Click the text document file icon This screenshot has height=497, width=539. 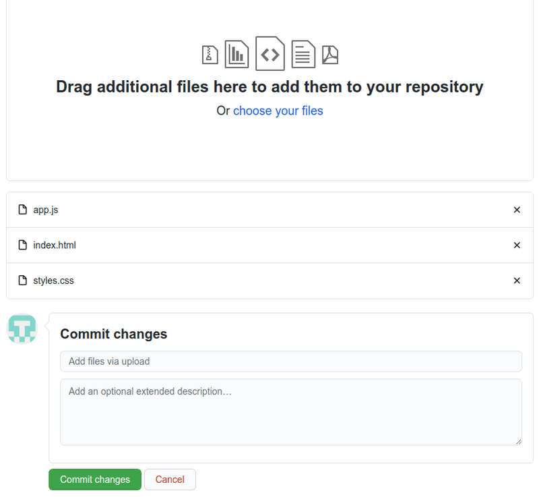[x=303, y=54]
